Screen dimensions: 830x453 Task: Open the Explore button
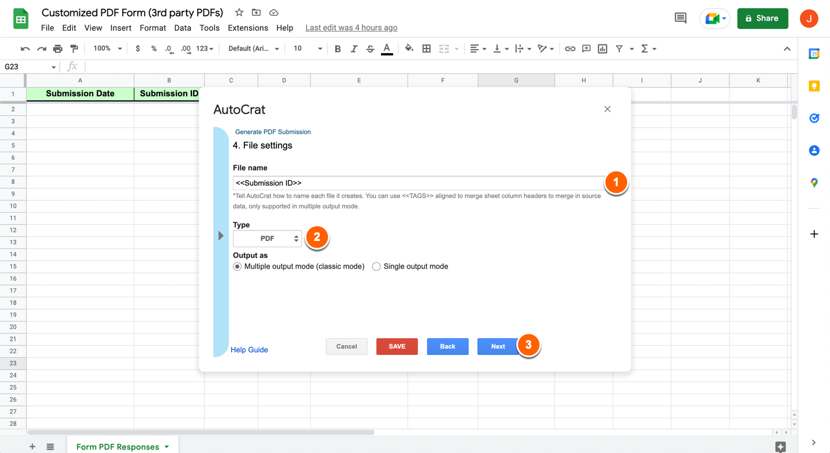point(780,447)
